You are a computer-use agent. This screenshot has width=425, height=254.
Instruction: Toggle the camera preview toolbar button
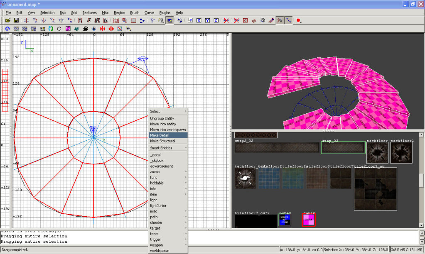[x=170, y=20]
